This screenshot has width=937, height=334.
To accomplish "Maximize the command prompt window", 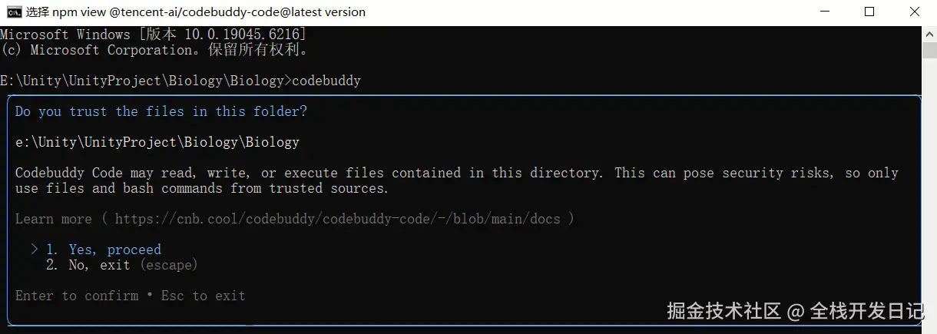I will pos(869,12).
